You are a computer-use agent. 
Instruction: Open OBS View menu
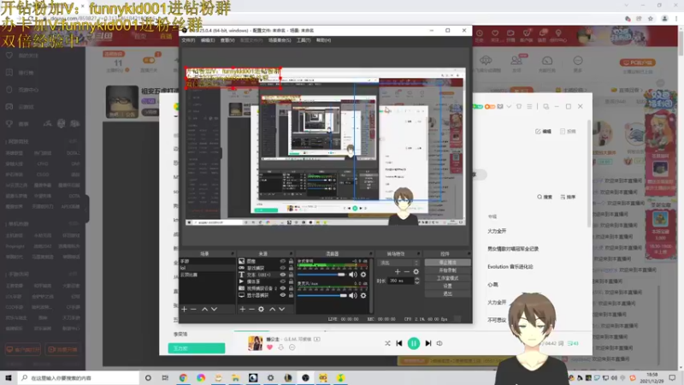point(227,40)
